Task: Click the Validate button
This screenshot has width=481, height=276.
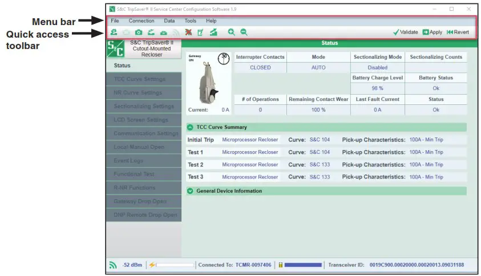Action: [x=406, y=32]
